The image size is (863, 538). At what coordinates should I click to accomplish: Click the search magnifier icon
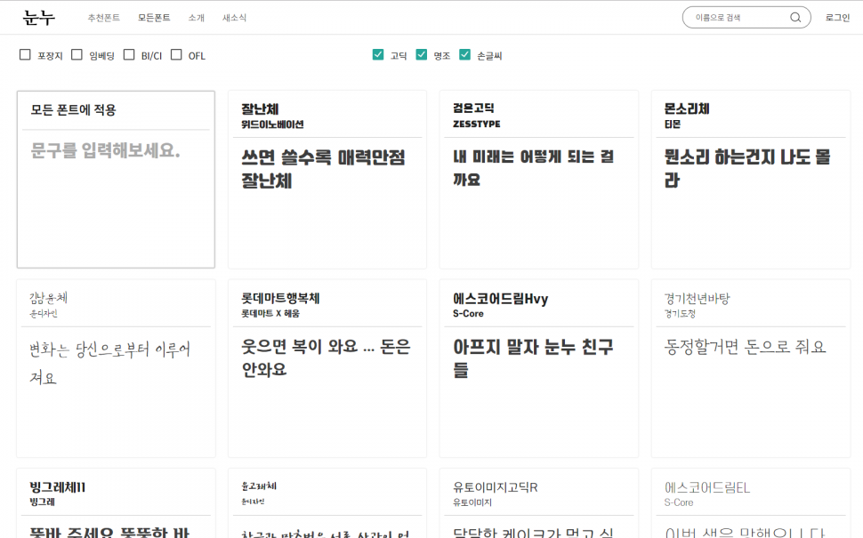795,18
